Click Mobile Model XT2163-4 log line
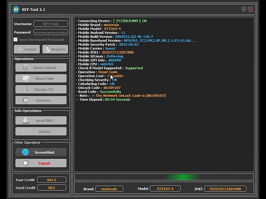Screen dimensions: 266x199 point(98,29)
